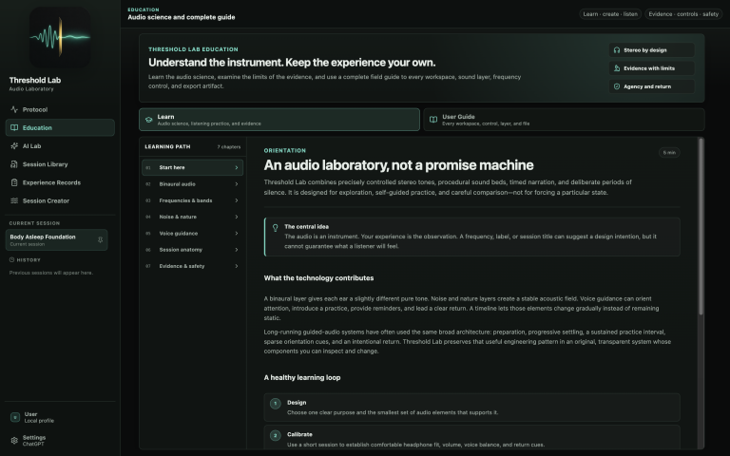Click the Evidence with limits badge
730x456 pixels.
coord(652,68)
